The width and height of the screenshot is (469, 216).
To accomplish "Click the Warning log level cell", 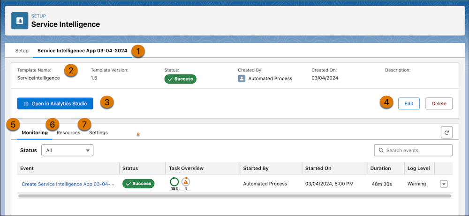I will [416, 184].
